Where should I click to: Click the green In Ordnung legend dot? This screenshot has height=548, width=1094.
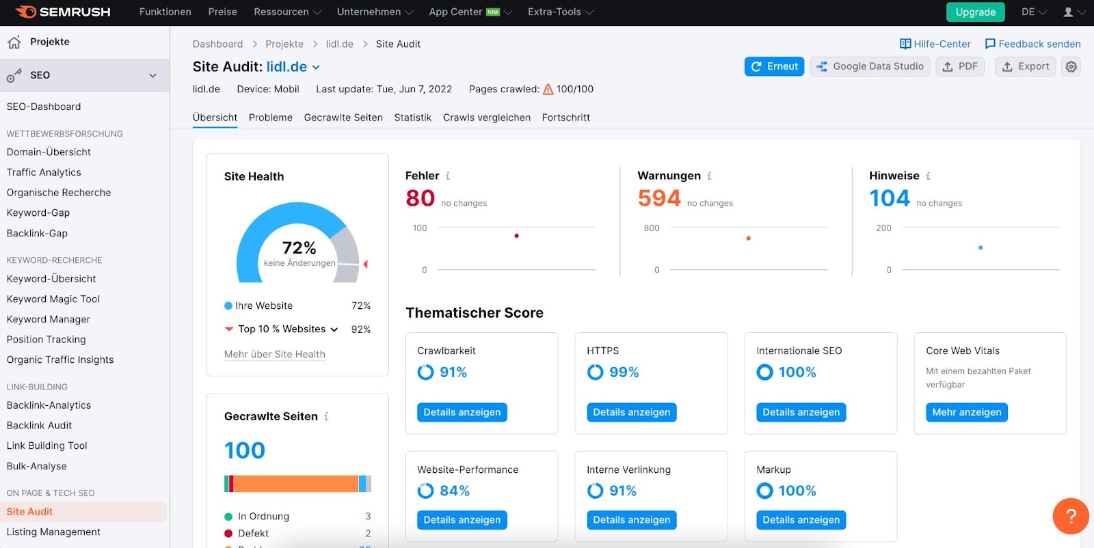(x=228, y=517)
